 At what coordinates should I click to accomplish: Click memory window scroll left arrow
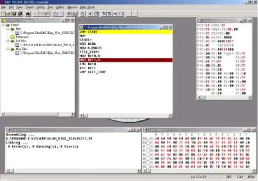tap(145, 171)
